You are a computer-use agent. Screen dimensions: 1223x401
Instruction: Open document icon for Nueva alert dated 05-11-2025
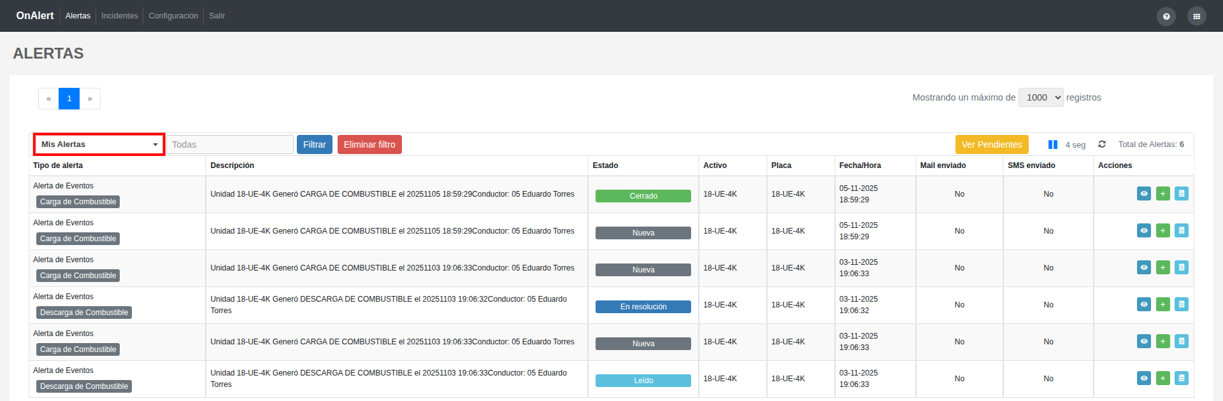point(1182,230)
